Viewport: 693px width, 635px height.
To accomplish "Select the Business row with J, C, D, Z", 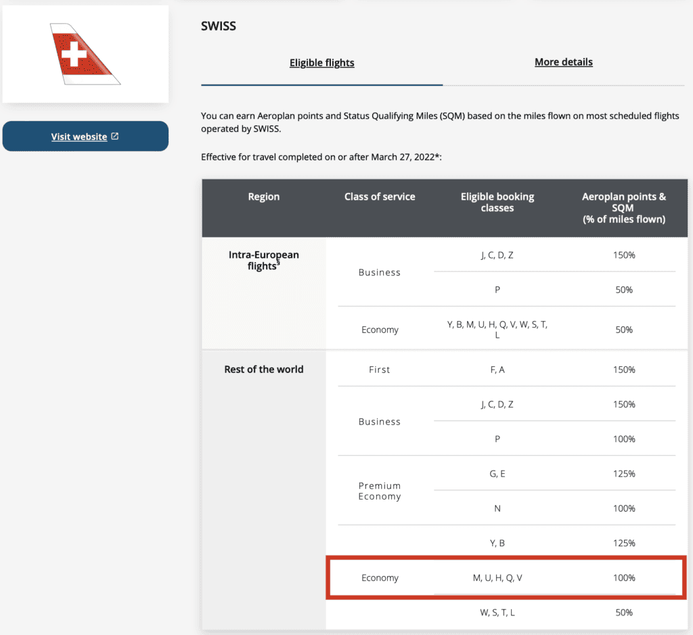I will 497,404.
